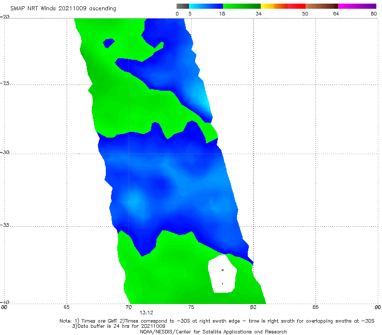Click the color bar label '18'
382x335 pixels.
[x=222, y=14]
